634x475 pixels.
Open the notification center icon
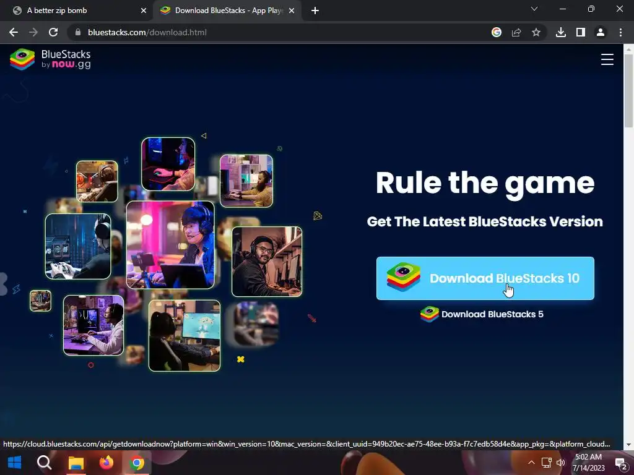[620, 463]
